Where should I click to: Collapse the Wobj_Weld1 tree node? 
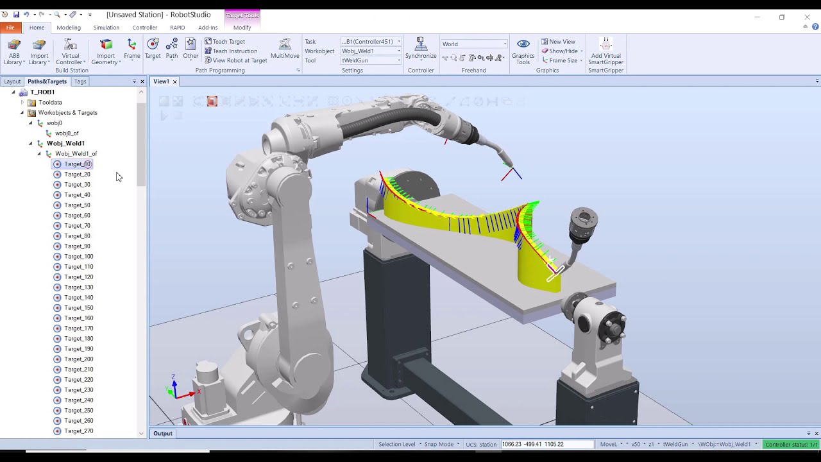click(x=30, y=143)
